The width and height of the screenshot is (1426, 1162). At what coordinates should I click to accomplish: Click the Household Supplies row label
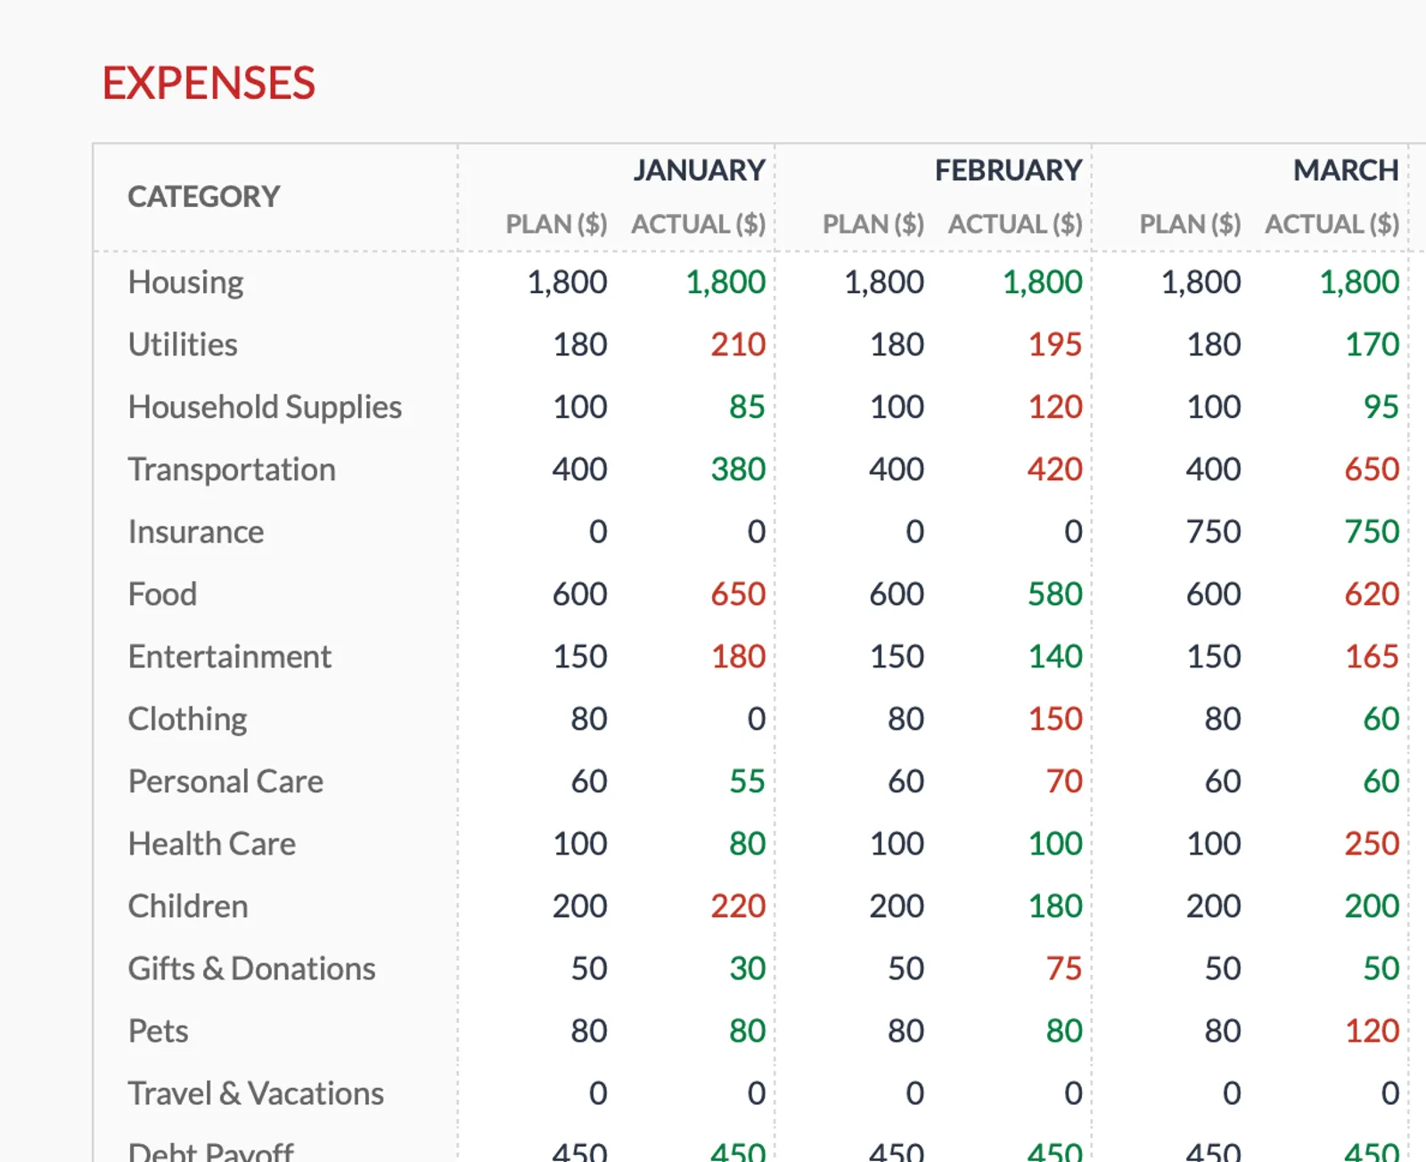[x=265, y=406]
